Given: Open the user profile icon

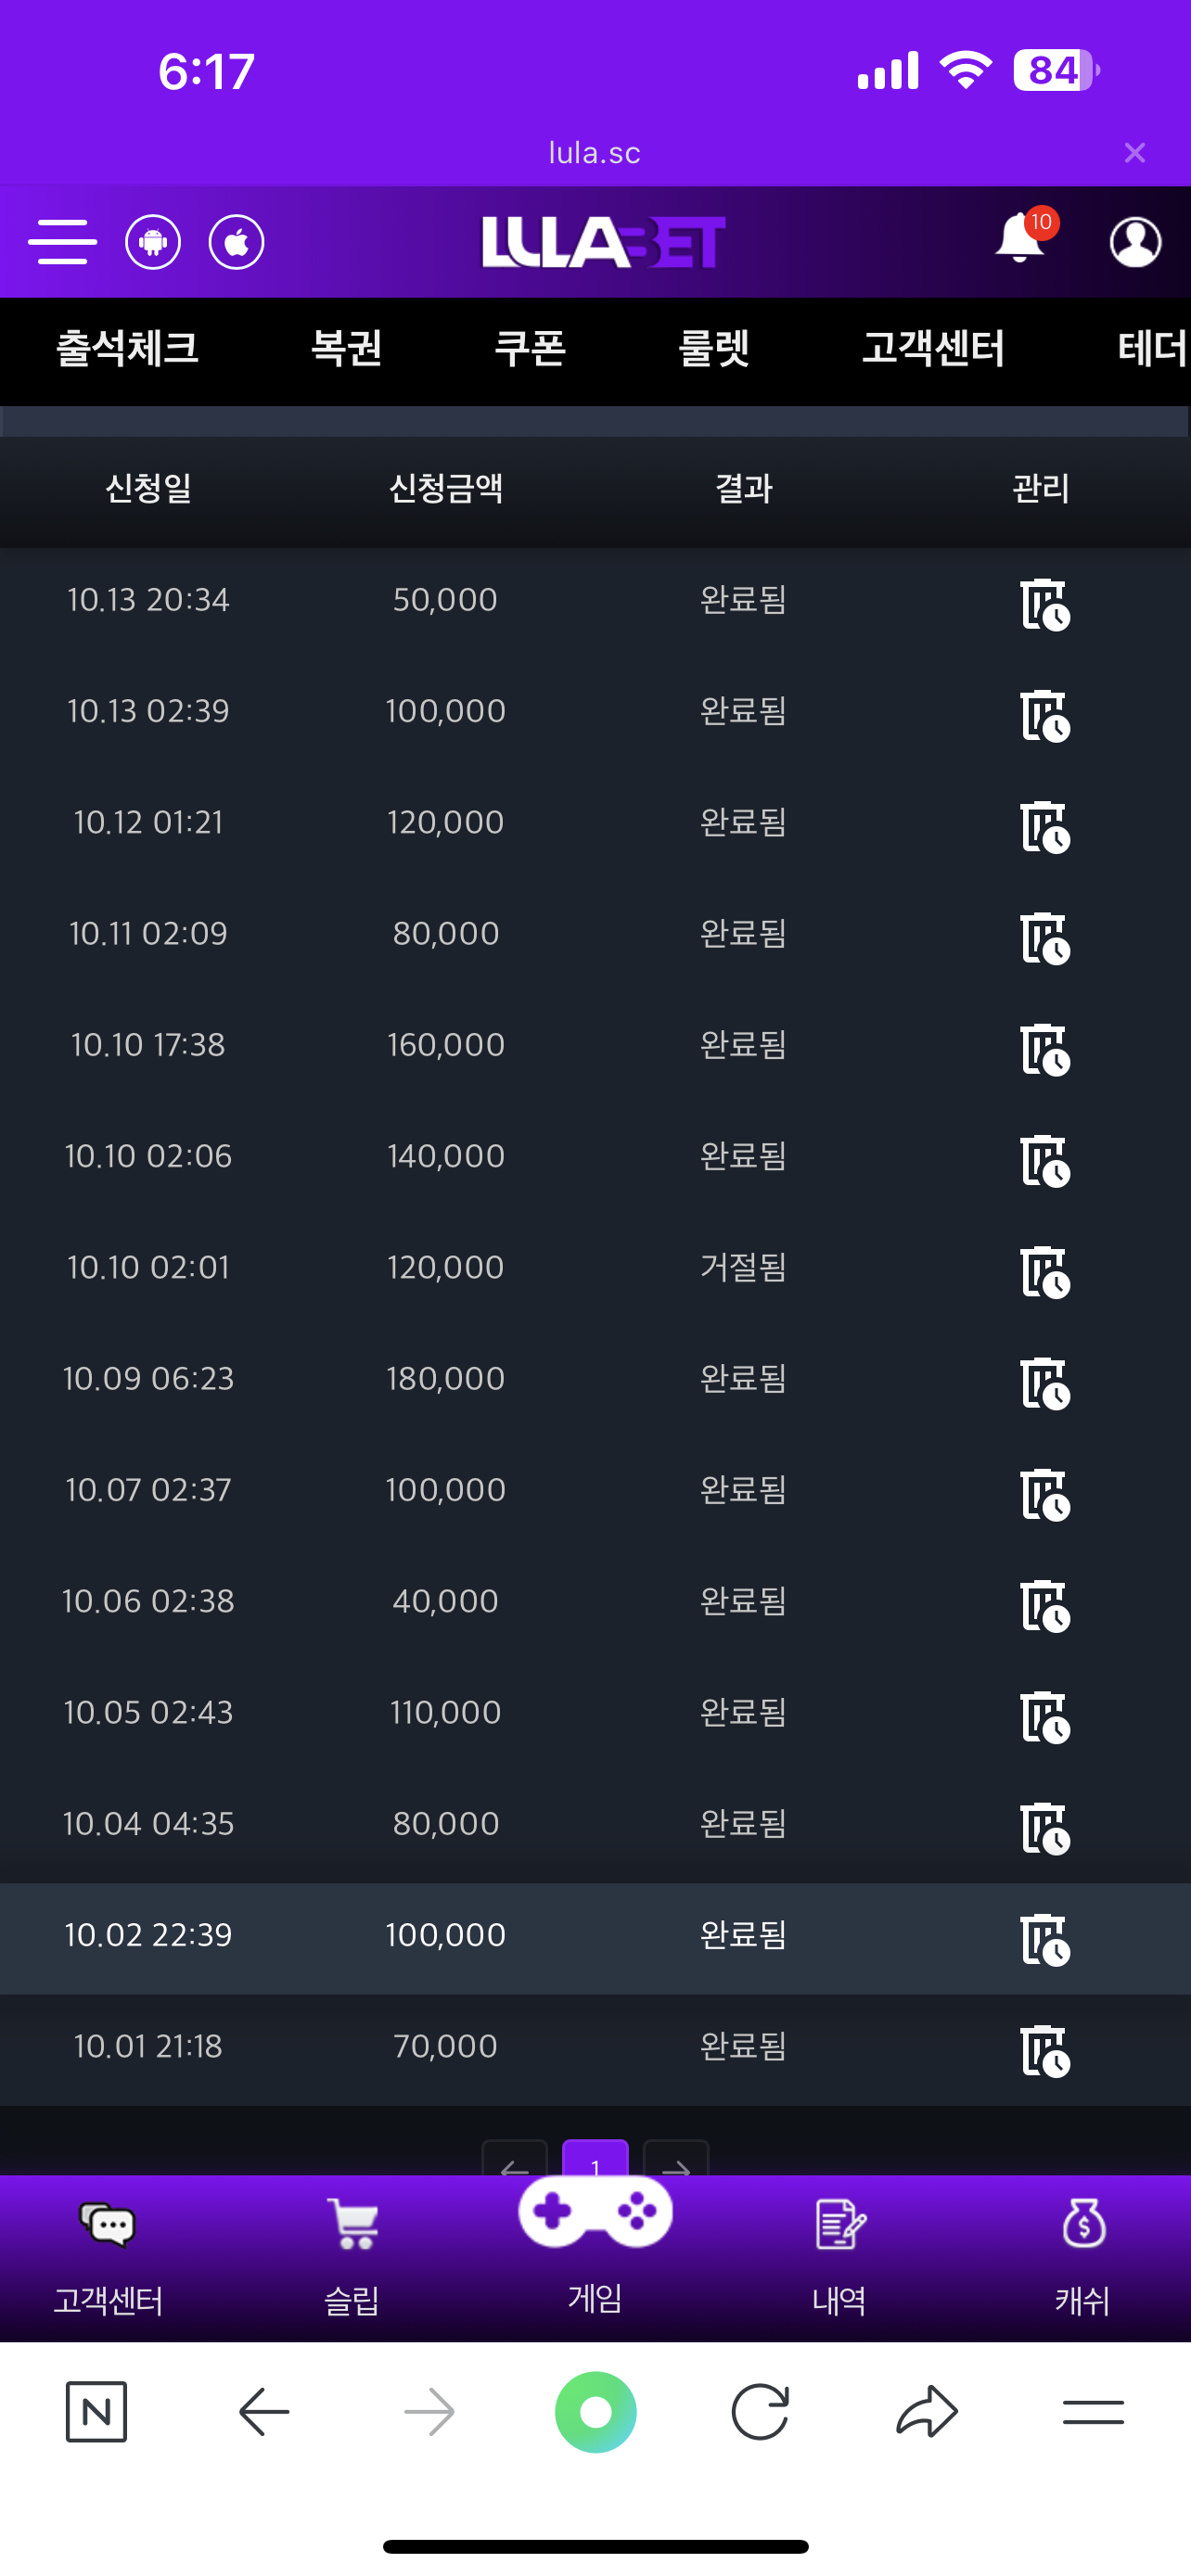Looking at the screenshot, I should coord(1135,242).
